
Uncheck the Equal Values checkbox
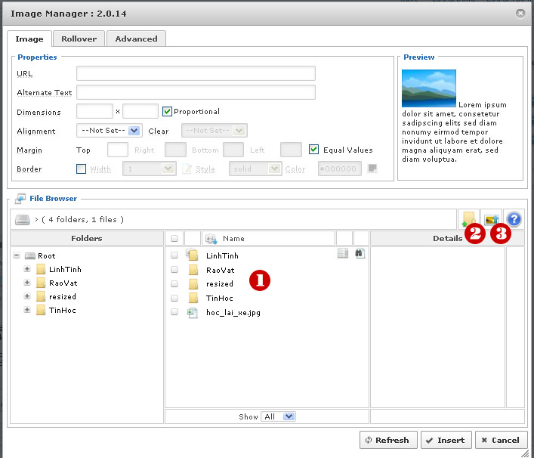314,150
